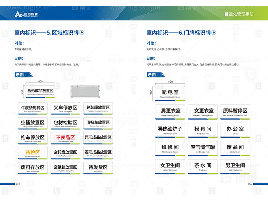The height and width of the screenshot is (201, 268).
Task: Select the red-text 不良品区 sign
Action: 66,137
